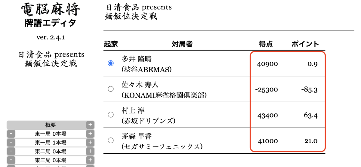Select 茅森 早香 as starting dealer

pos(111,140)
